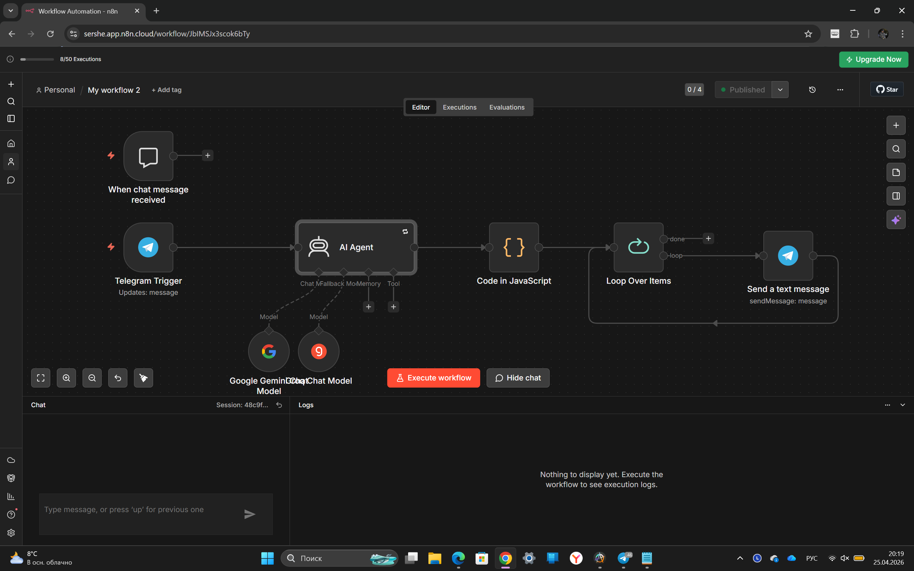
Task: Click the GitHub Star button
Action: pyautogui.click(x=887, y=90)
